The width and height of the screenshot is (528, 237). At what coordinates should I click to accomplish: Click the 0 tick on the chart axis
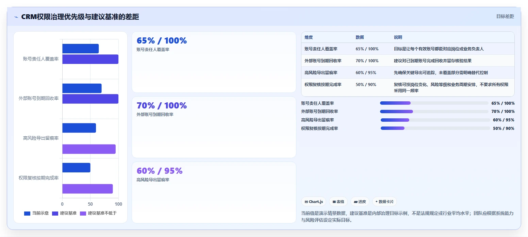tap(62, 204)
